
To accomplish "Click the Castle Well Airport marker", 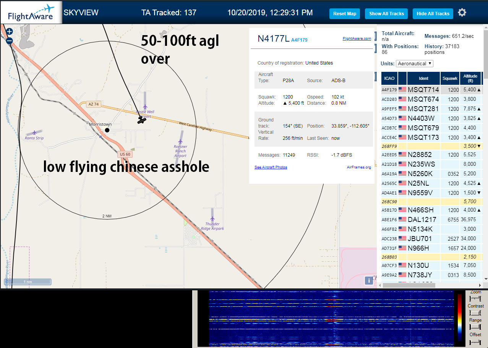I will coord(145,107).
